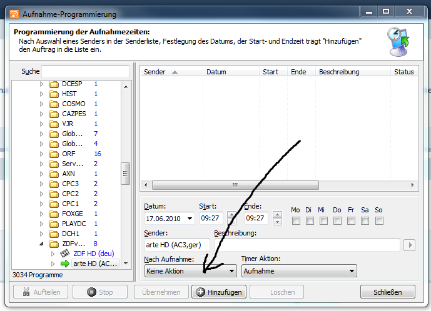
Task: Expand the COSMO folder tree node
Action: pos(43,104)
